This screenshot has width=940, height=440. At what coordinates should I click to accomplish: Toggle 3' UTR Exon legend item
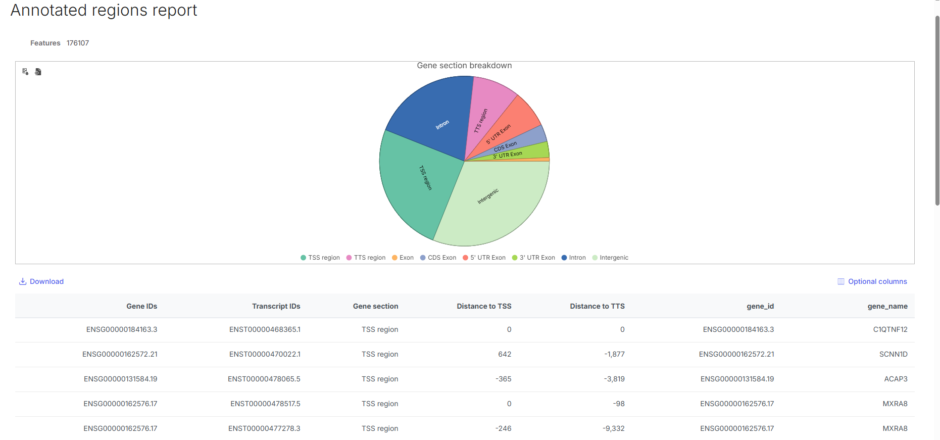tap(533, 258)
